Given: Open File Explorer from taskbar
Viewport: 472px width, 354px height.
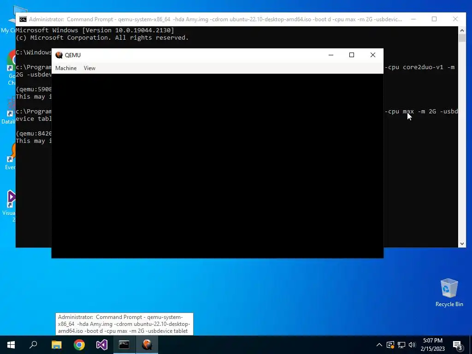Looking at the screenshot, I should click(x=56, y=345).
